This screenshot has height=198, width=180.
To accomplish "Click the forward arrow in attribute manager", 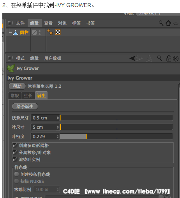I will point(139,58).
